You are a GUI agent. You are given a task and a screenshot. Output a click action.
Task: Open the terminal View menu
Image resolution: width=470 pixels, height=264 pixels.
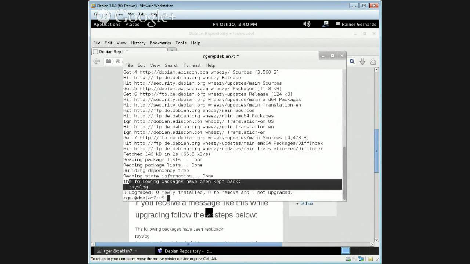click(x=155, y=65)
